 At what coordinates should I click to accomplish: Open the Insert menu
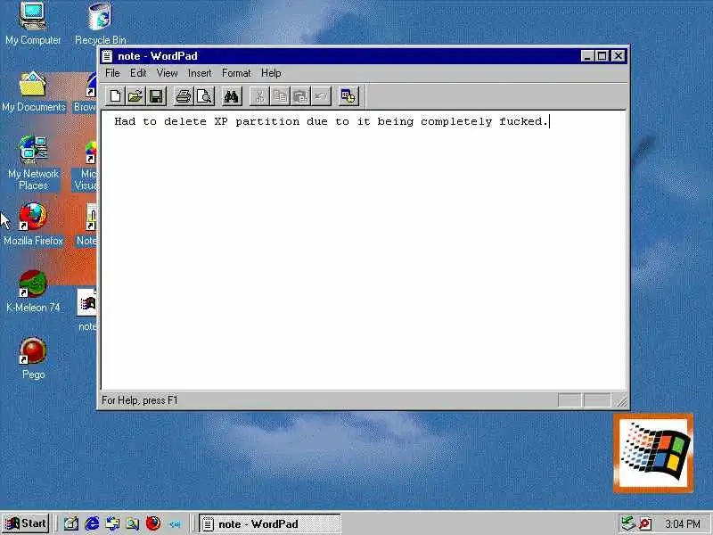[x=200, y=73]
